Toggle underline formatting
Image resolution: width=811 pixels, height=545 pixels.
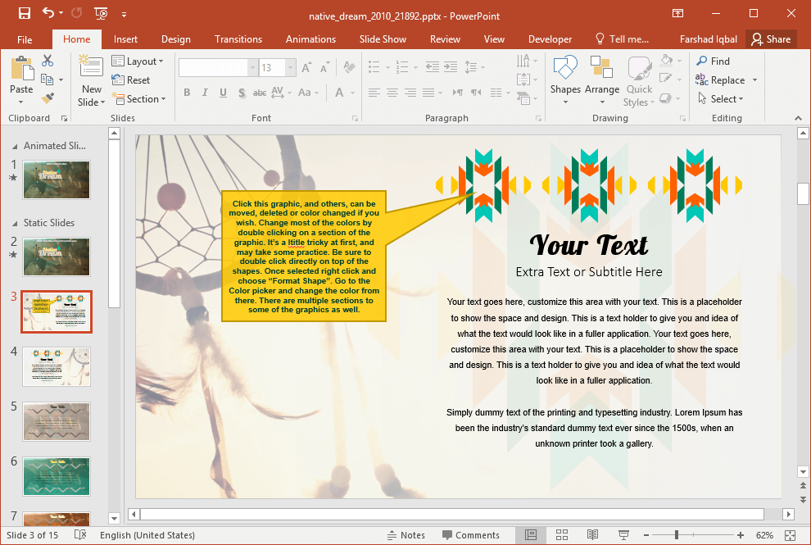click(x=221, y=93)
